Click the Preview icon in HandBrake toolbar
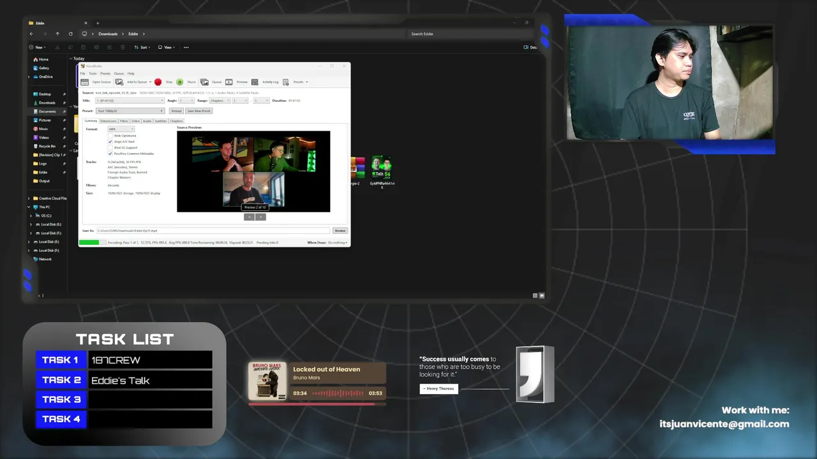817x459 pixels. (229, 82)
